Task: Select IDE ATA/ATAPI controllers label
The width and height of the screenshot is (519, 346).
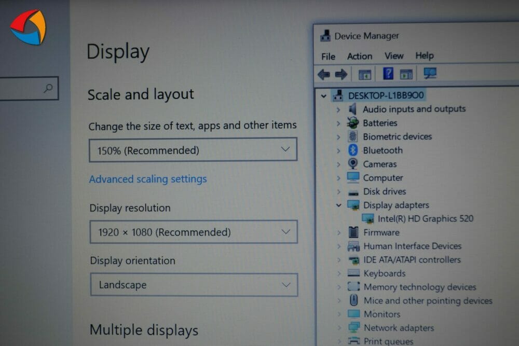Action: 412,260
